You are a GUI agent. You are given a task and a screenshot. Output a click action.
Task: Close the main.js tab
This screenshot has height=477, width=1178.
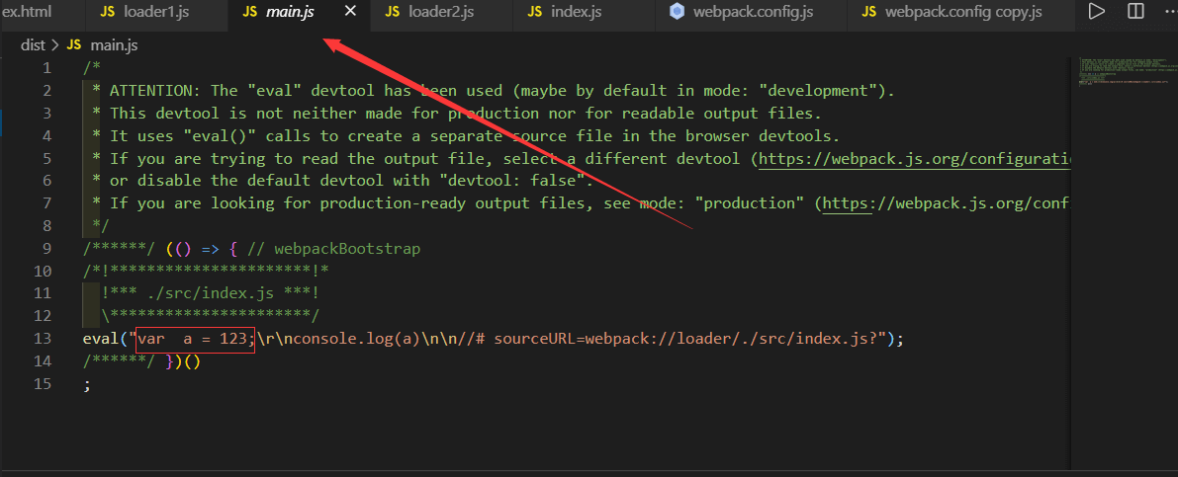point(350,11)
